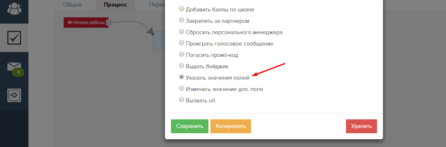This screenshot has width=446, height=147.
Task: Select the Начало работы start block
Action: pos(86,22)
